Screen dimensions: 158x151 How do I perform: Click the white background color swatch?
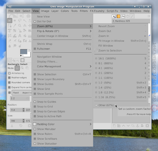tap(29, 55)
